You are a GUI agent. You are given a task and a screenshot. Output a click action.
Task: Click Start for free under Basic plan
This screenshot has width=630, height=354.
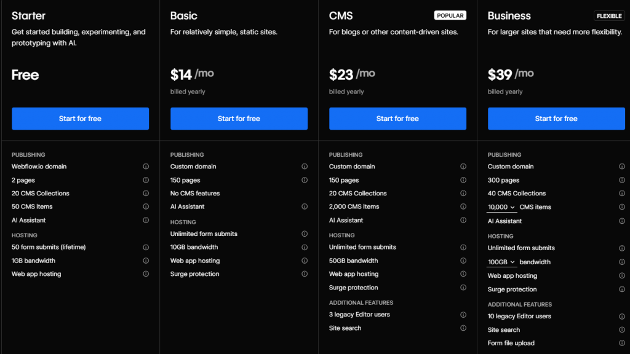pyautogui.click(x=239, y=119)
